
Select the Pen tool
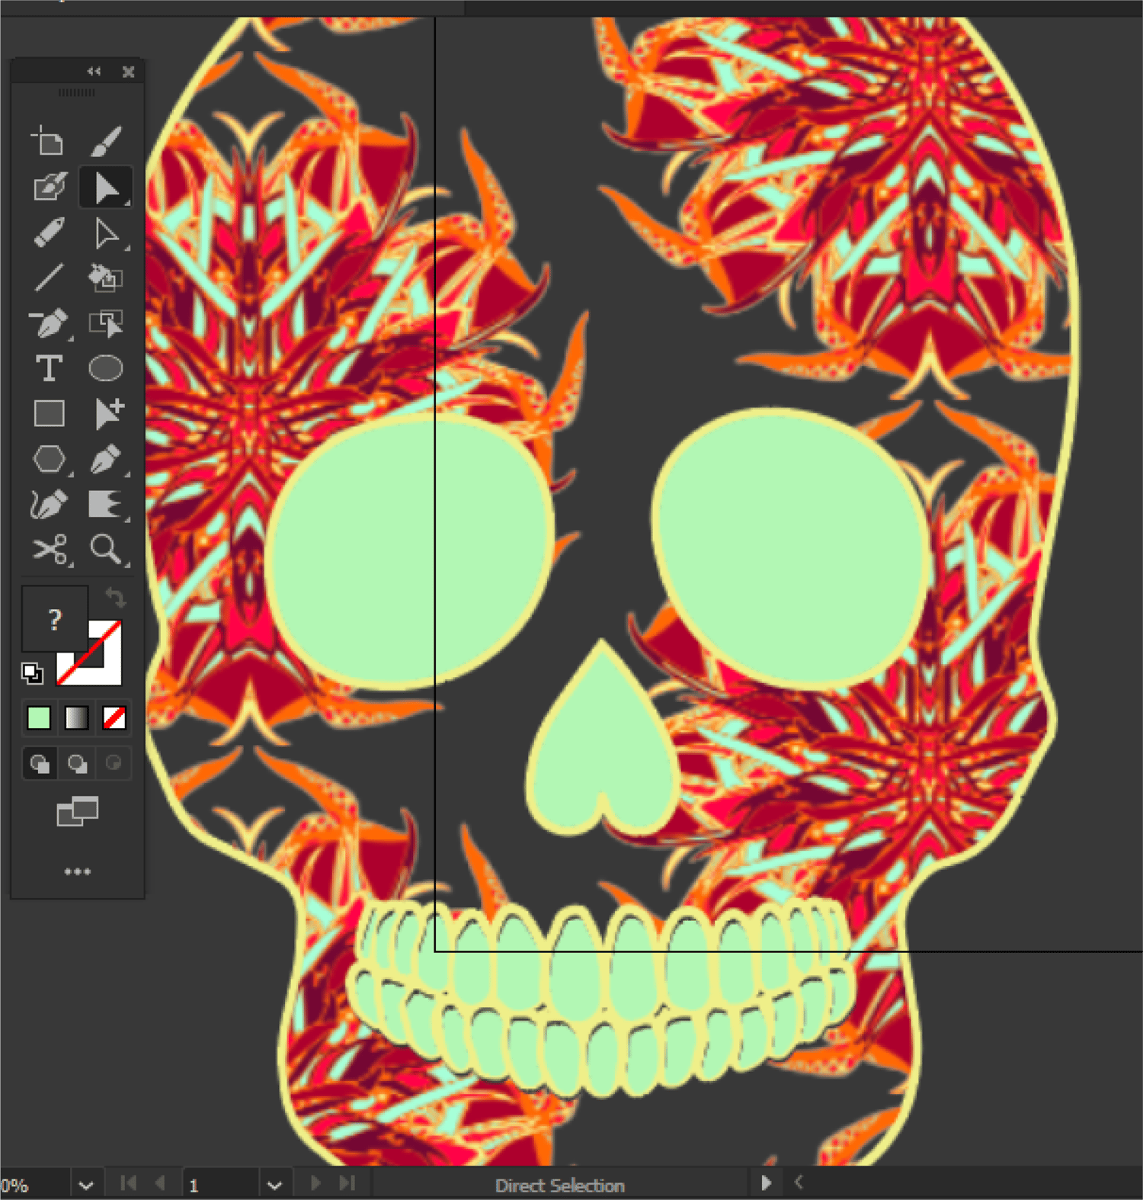(106, 459)
